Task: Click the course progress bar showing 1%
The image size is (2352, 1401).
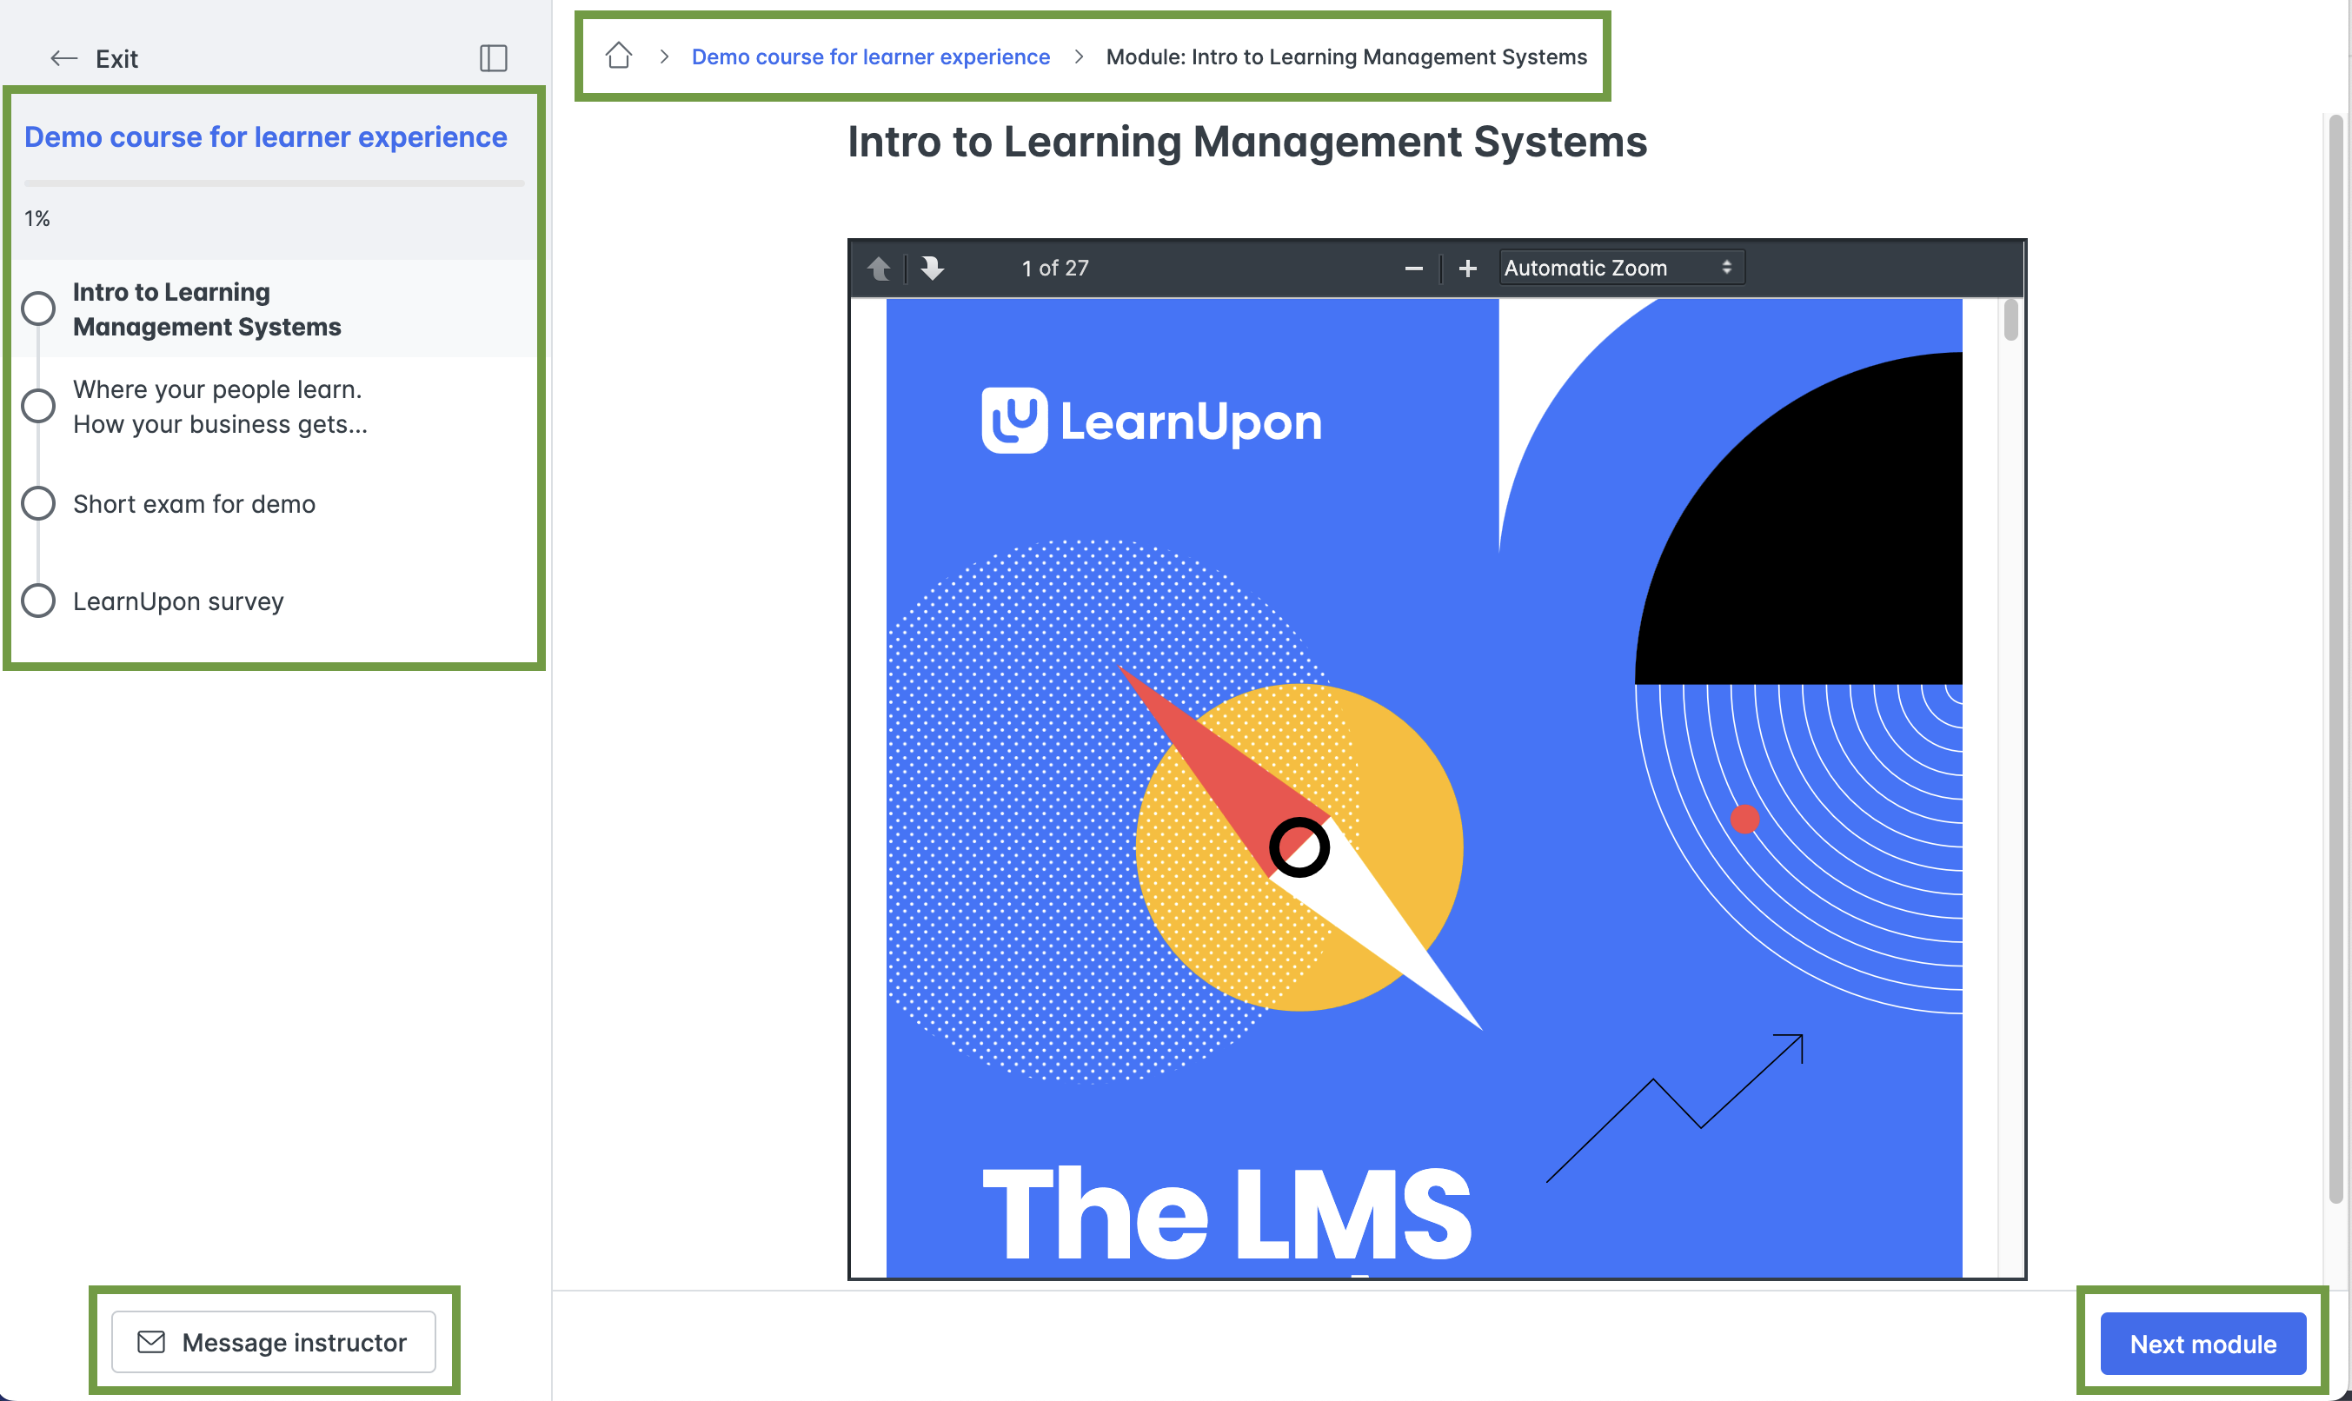Action: (x=273, y=183)
